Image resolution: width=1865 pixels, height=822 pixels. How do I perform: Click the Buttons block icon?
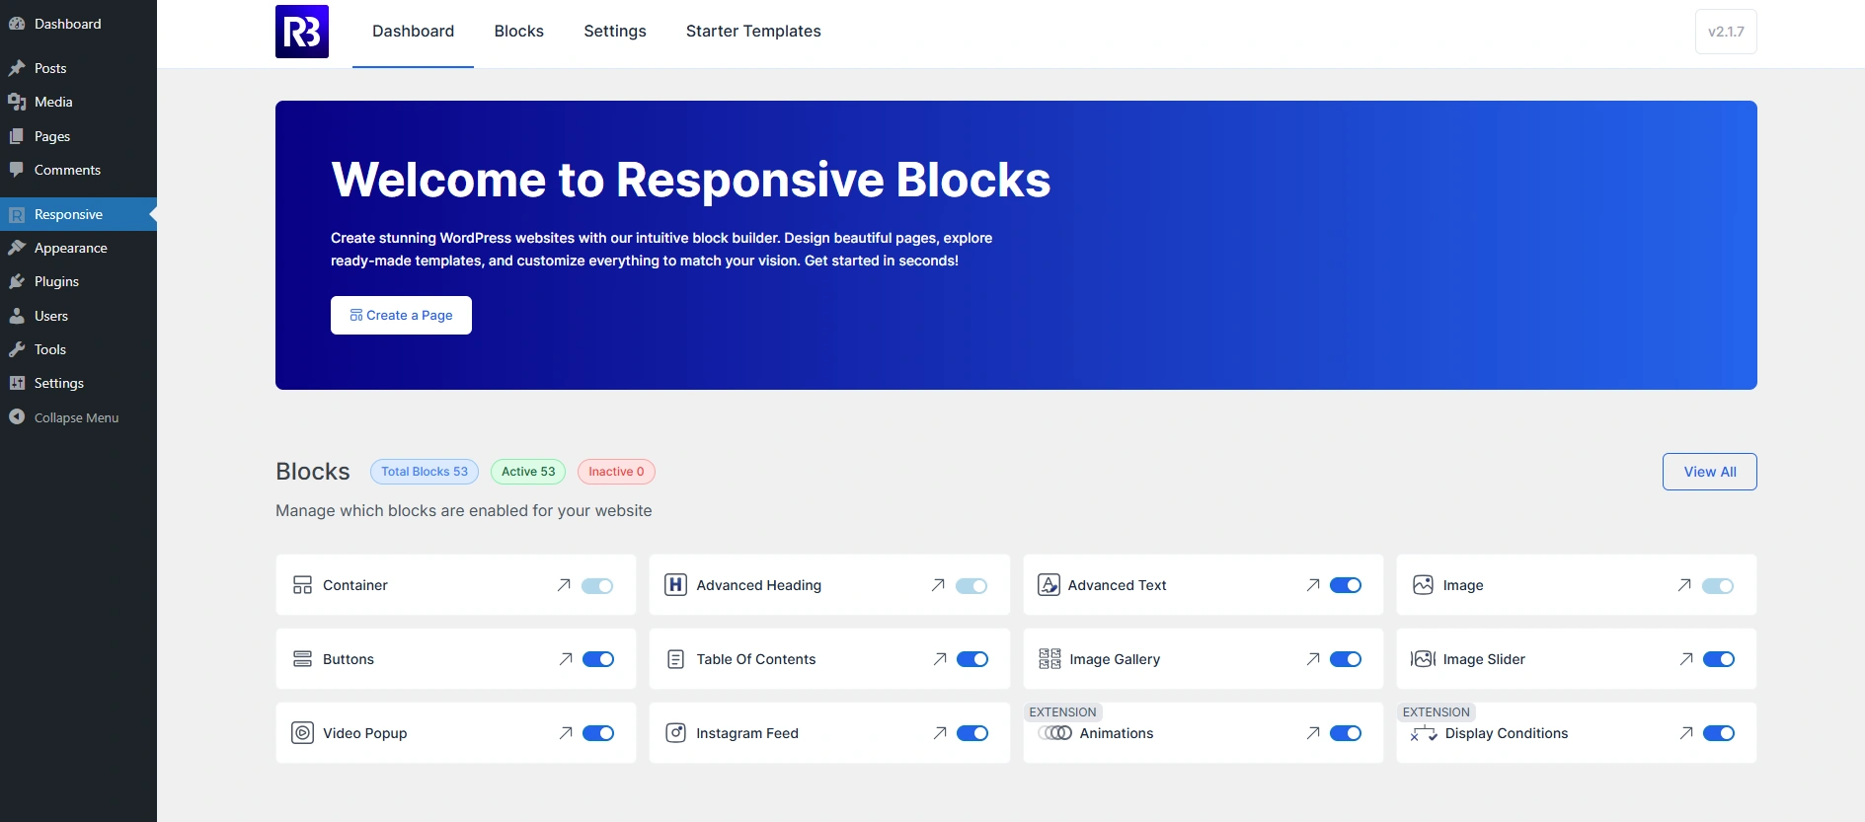[x=302, y=659]
